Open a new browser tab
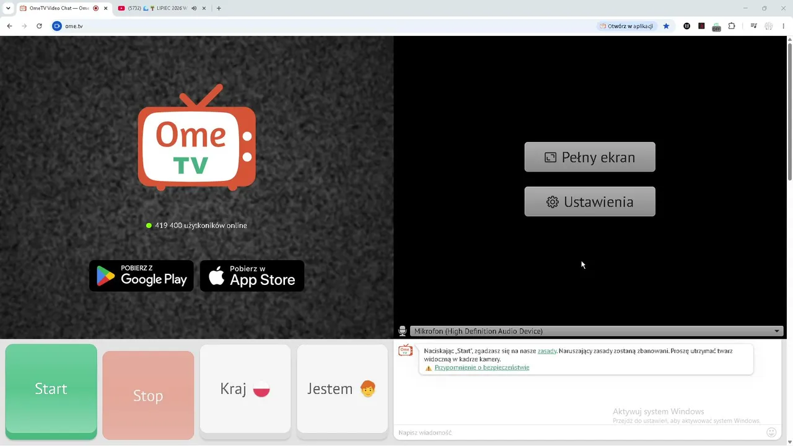This screenshot has width=793, height=446. 219,8
